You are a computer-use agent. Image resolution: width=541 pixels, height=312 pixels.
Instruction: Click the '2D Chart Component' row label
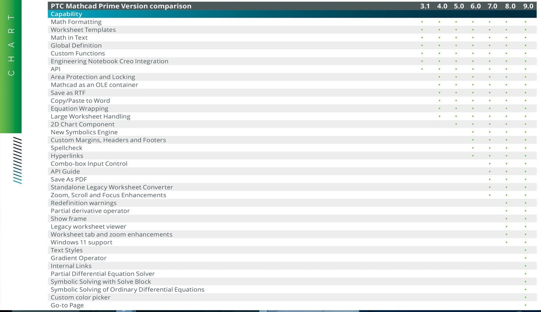[x=82, y=124]
